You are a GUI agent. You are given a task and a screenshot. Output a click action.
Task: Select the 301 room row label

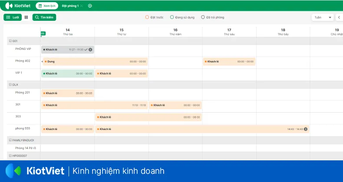pyautogui.click(x=18, y=104)
